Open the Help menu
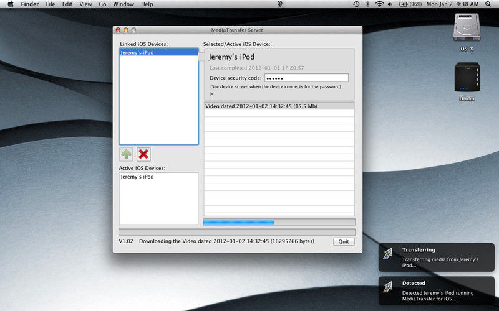This screenshot has height=311, width=499. pyautogui.click(x=147, y=4)
